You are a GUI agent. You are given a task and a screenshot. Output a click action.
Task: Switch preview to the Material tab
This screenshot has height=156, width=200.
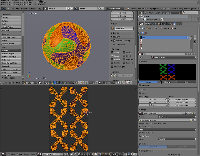pyautogui.click(x=167, y=82)
